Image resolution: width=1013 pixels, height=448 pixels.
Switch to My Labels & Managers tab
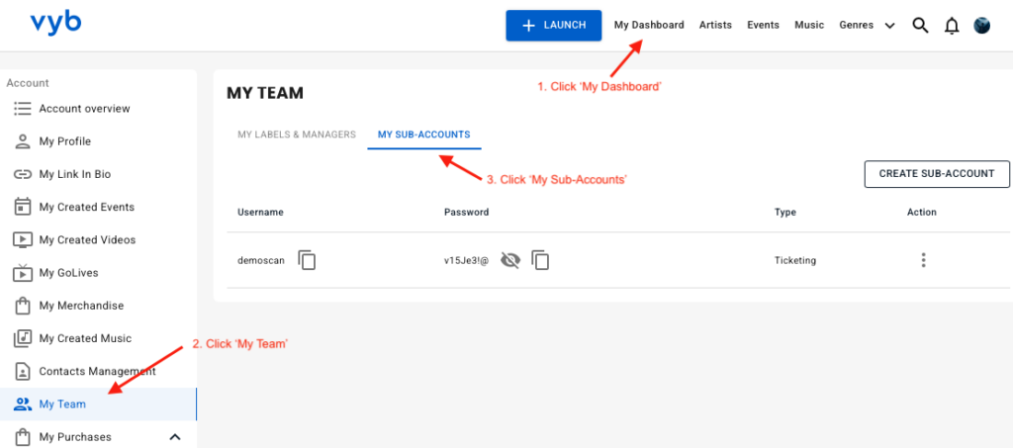pos(296,134)
